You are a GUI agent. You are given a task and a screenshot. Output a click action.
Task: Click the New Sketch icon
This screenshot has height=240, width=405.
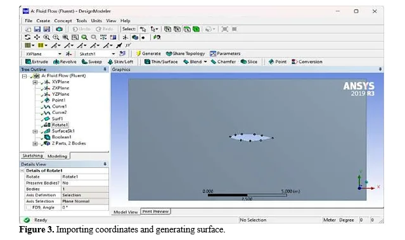pos(122,54)
